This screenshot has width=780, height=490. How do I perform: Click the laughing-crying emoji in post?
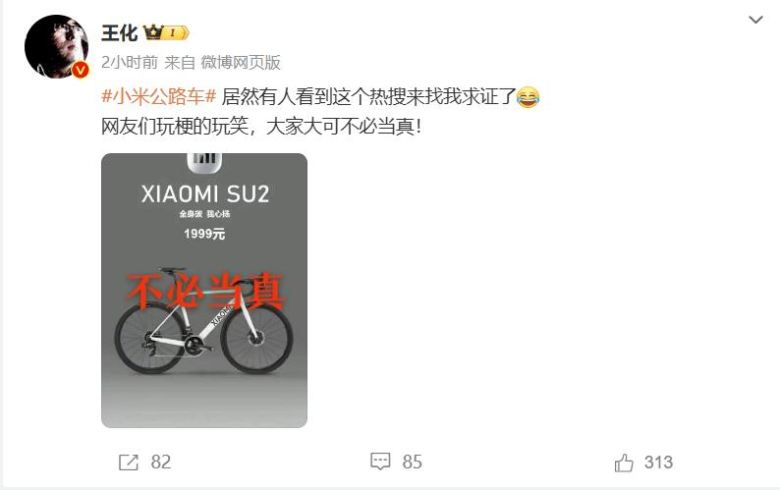pyautogui.click(x=528, y=96)
